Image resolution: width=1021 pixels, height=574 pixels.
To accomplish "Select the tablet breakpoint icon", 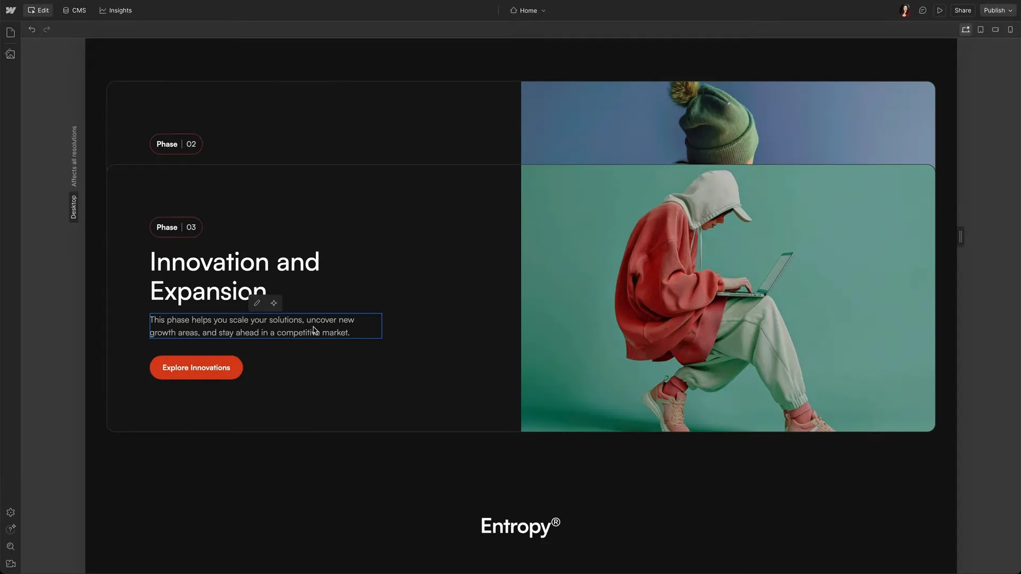I will [981, 29].
